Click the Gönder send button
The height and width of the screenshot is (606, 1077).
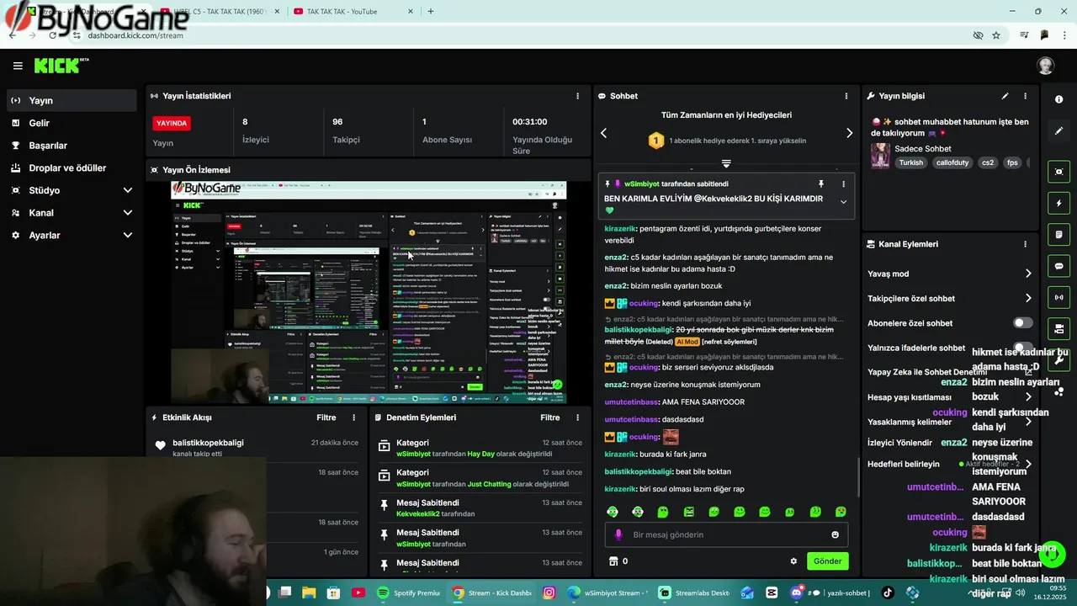point(827,561)
